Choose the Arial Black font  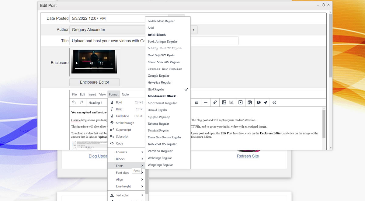point(168,35)
